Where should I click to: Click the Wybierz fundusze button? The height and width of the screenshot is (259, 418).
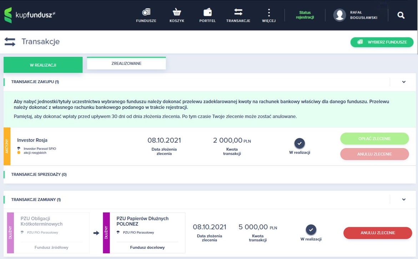pyautogui.click(x=382, y=42)
